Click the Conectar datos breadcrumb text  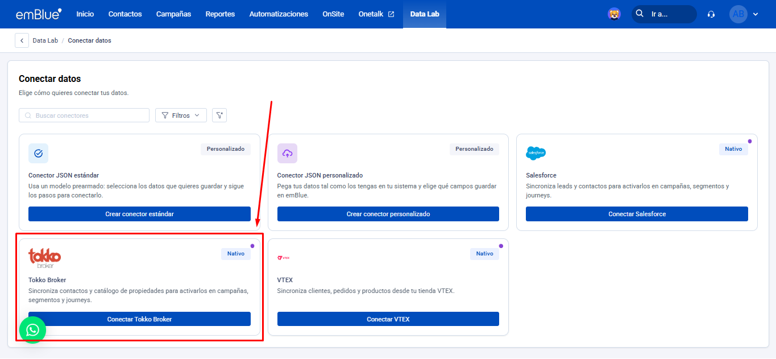pos(90,41)
